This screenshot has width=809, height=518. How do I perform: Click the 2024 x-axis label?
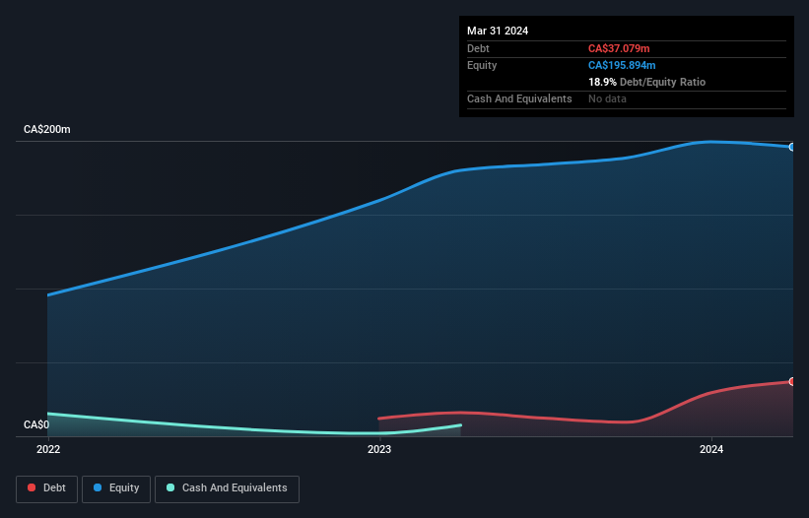click(711, 449)
